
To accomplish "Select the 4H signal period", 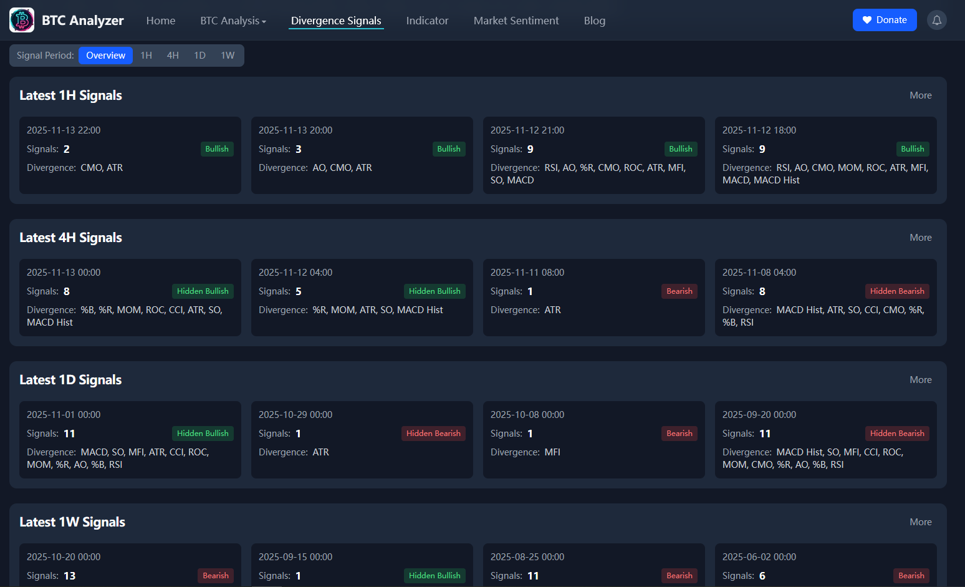I will tap(173, 55).
